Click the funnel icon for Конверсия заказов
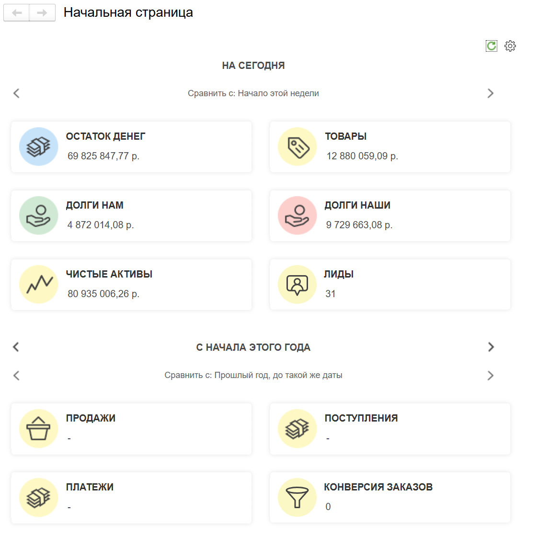 (x=298, y=497)
